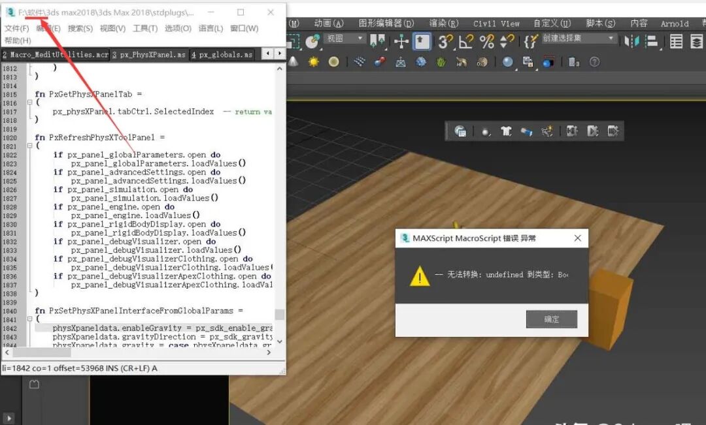Click 确定 in MAXScript error dialog
706x425 pixels.
point(552,319)
